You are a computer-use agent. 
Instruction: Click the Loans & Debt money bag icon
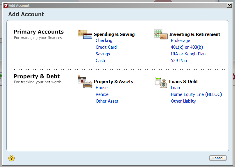161,82
